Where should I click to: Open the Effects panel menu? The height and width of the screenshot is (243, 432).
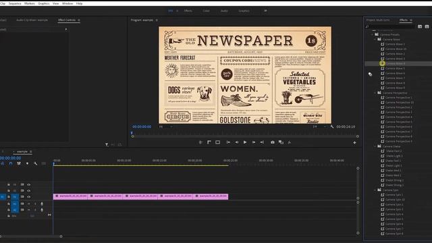click(x=411, y=20)
